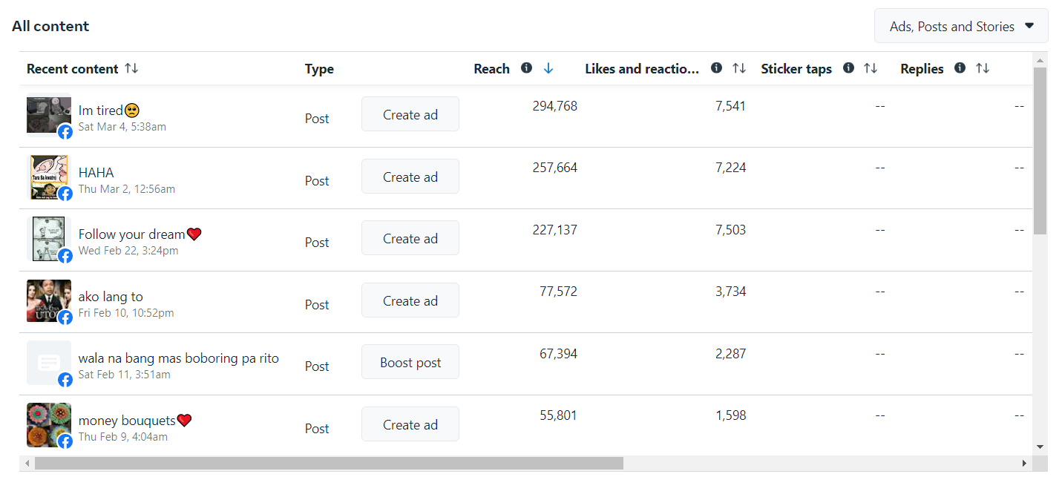Click the horizontal scrollbar right arrow
Viewport: 1062px width, 497px height.
[1025, 464]
